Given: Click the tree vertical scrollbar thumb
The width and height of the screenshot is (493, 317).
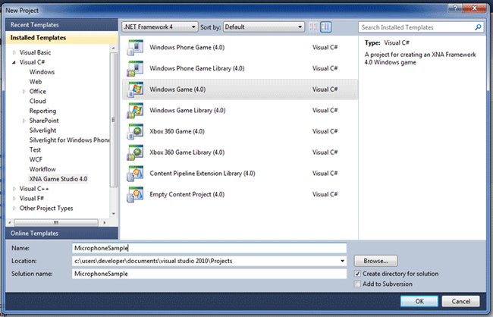Looking at the screenshot, I should tap(114, 120).
